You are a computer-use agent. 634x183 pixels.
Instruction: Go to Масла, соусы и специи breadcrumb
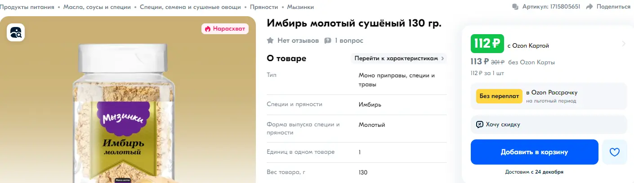97,7
